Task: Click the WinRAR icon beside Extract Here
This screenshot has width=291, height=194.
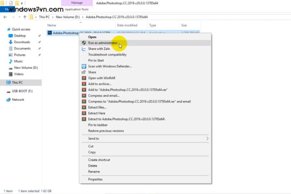Action: 84,113
